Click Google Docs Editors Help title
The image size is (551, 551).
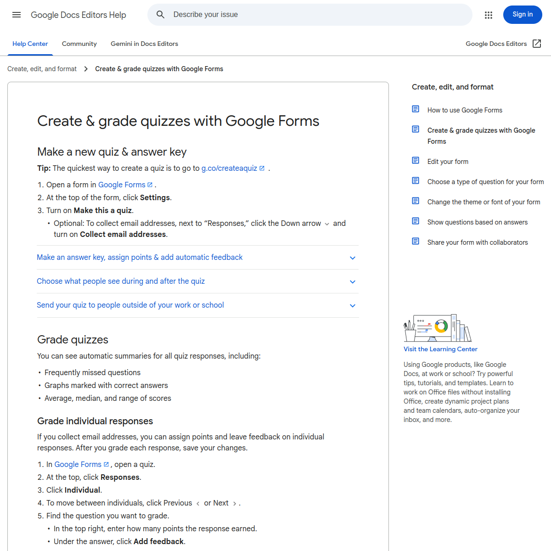click(x=79, y=15)
